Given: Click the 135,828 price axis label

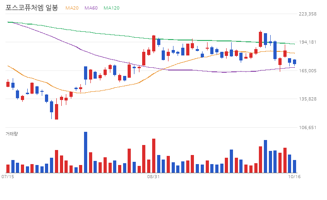Looking at the screenshot, I should [x=307, y=99].
